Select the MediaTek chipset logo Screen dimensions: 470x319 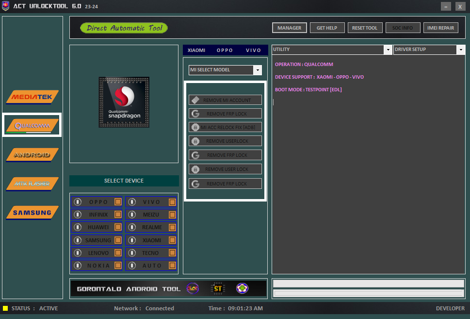[x=32, y=97]
